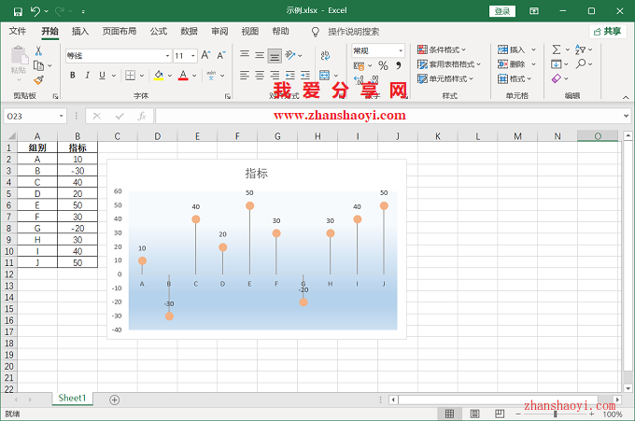Click the wrap text icon
Image resolution: width=635 pixels, height=421 pixels.
pos(325,55)
